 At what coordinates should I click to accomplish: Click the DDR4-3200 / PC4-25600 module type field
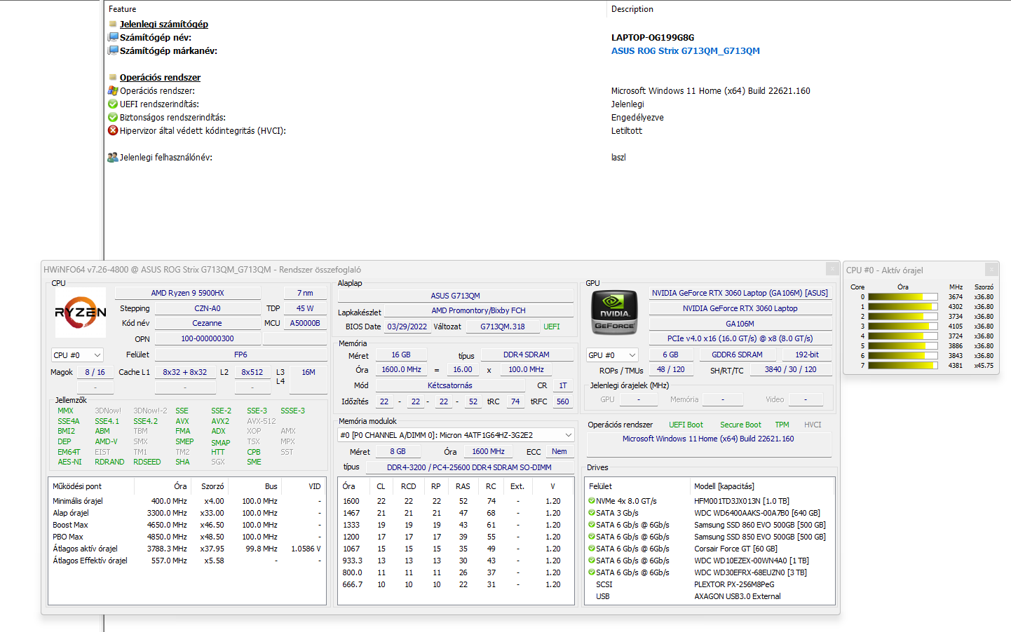click(469, 467)
